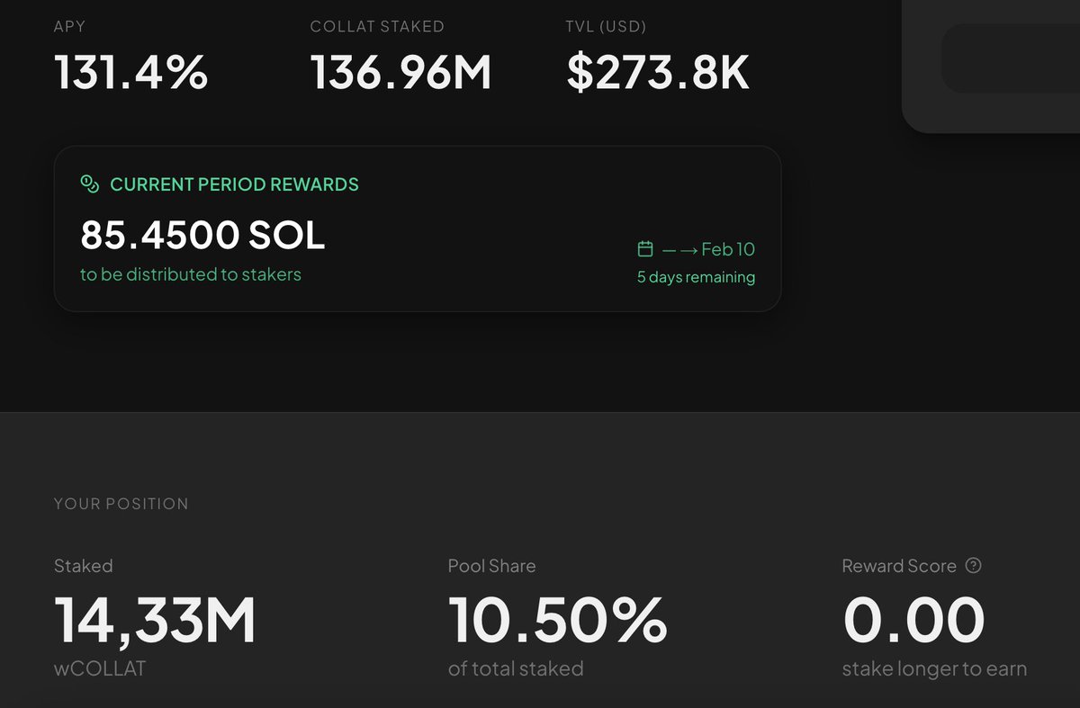Select the 85.4500 SOL reward amount
This screenshot has width=1080, height=708.
coord(202,236)
